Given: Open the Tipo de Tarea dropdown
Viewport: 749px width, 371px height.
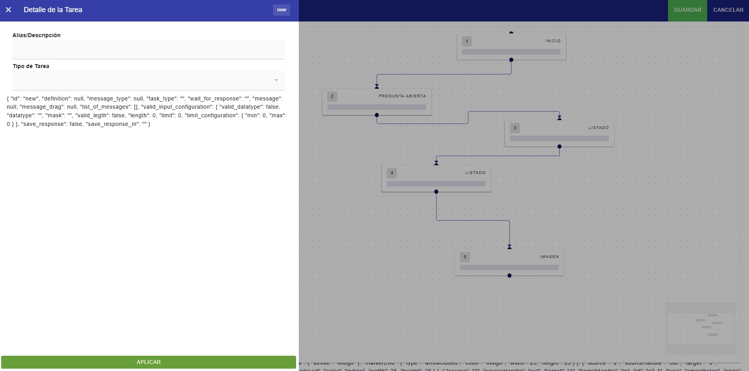Looking at the screenshot, I should click(x=149, y=81).
